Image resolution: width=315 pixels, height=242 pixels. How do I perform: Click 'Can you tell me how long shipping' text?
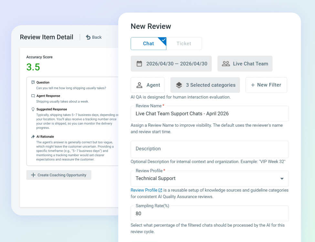tap(71, 88)
